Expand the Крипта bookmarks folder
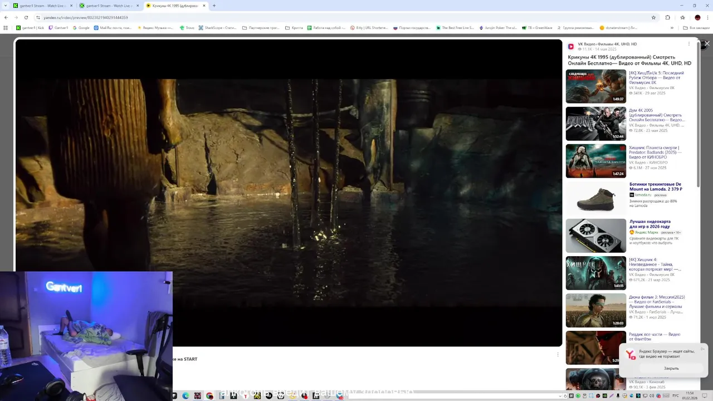The image size is (713, 401). (x=294, y=27)
